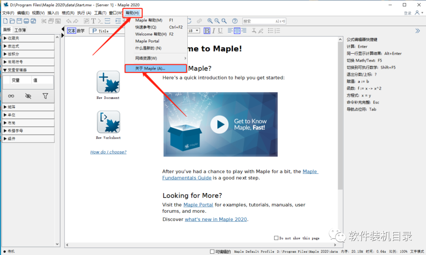This screenshot has width=426, height=255.
Task: Check 'Do not show this page' box
Action: [x=276, y=238]
